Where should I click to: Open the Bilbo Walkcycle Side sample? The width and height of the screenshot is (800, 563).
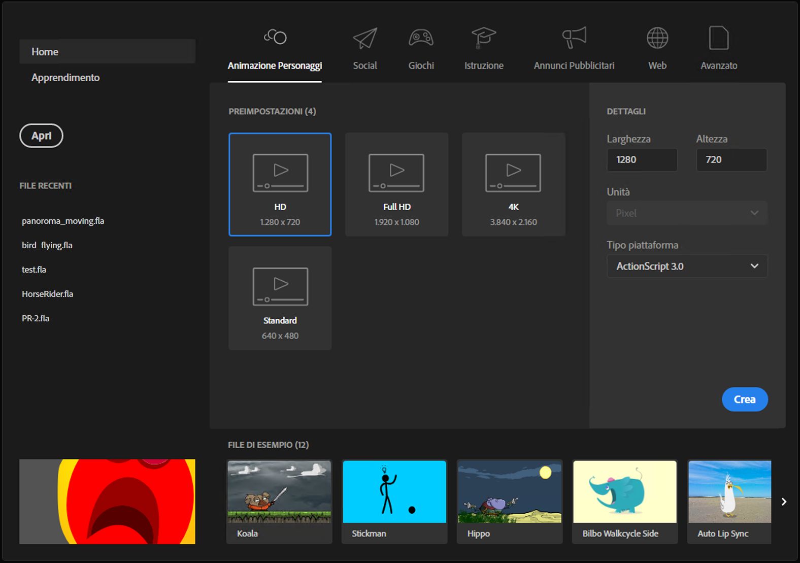[624, 502]
